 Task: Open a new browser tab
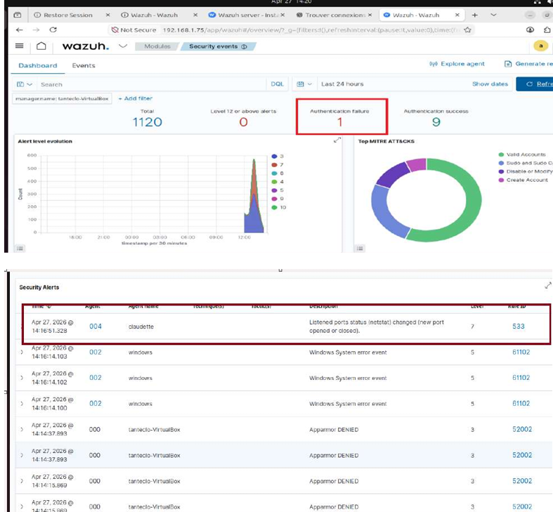coord(475,15)
